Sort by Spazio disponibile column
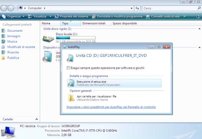 point(127,23)
